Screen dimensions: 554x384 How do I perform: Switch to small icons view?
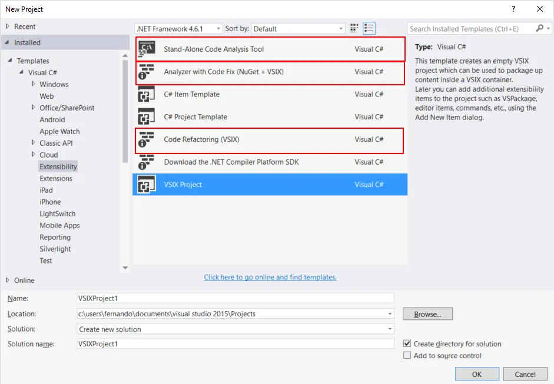click(354, 28)
